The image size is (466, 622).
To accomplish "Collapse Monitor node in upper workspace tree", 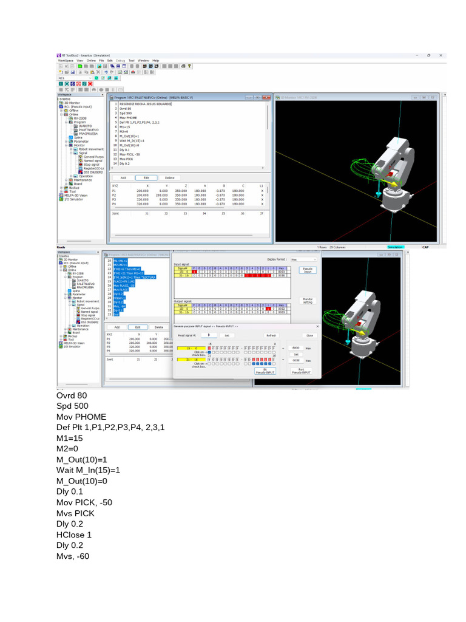I will point(66,145).
